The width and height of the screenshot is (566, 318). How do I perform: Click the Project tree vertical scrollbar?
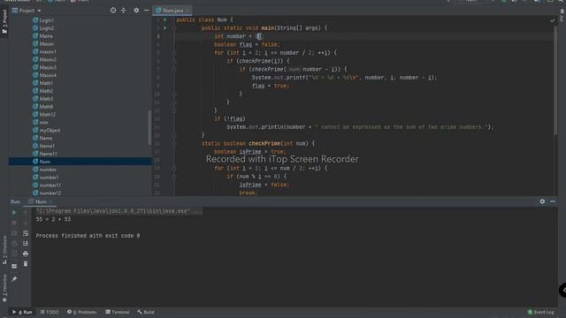tap(149, 127)
